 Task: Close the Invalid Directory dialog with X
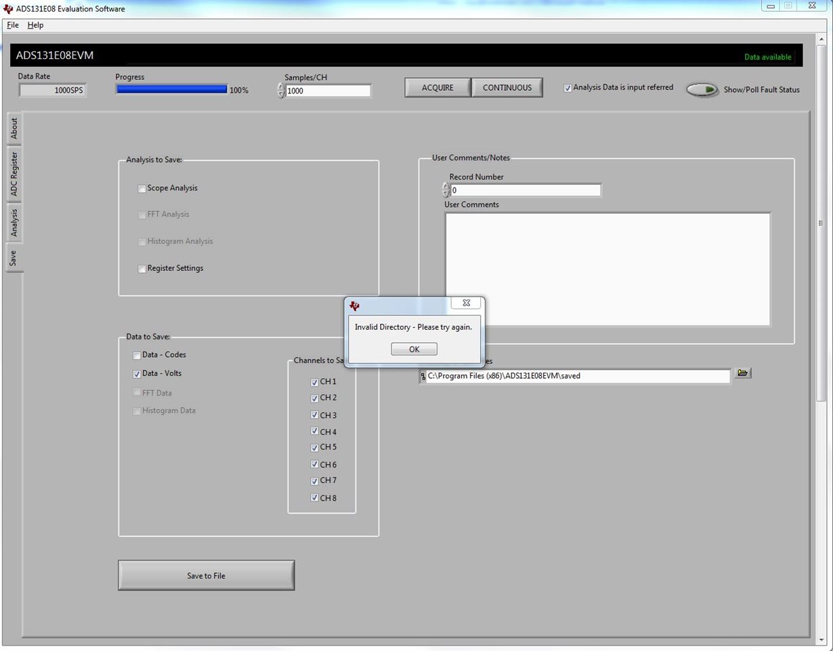(x=466, y=303)
